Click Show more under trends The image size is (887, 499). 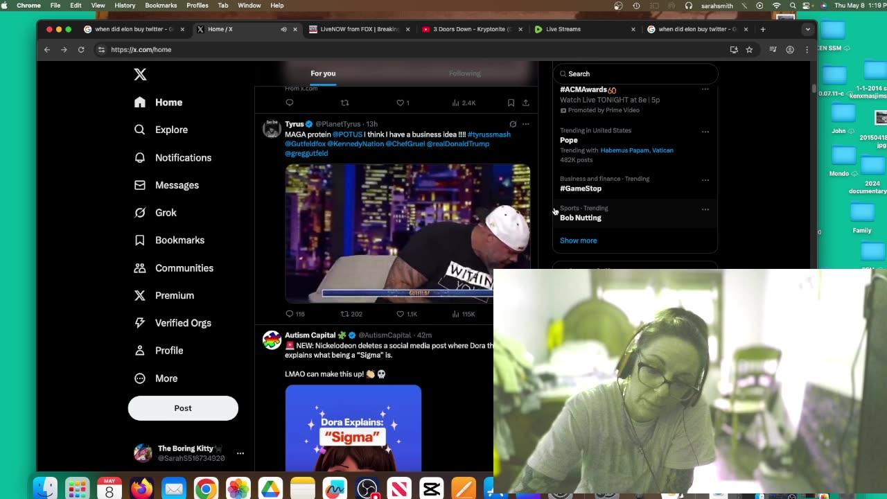578,240
